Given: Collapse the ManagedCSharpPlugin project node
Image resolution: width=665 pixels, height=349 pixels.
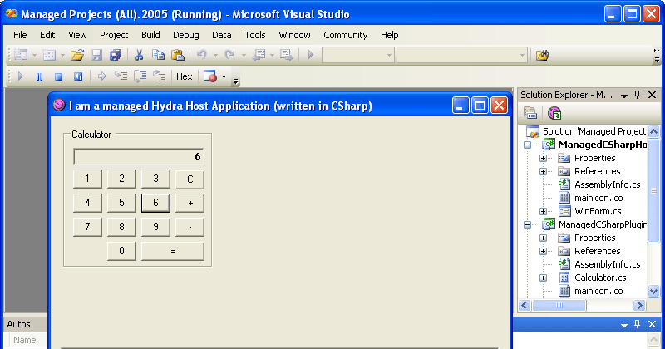Looking at the screenshot, I should [527, 224].
